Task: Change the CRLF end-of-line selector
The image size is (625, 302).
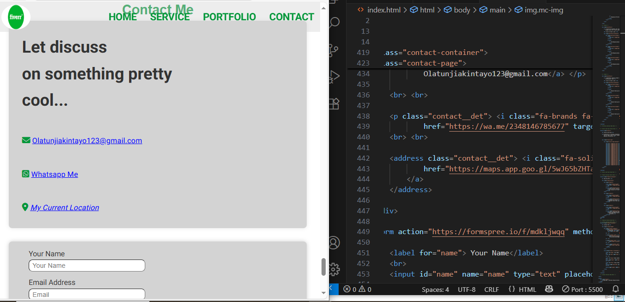Action: pos(491,290)
